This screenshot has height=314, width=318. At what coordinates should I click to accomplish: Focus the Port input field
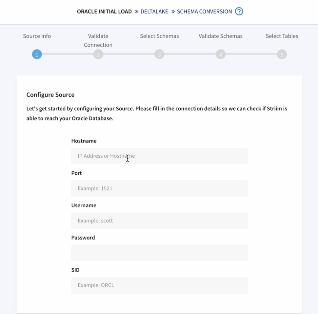click(159, 189)
